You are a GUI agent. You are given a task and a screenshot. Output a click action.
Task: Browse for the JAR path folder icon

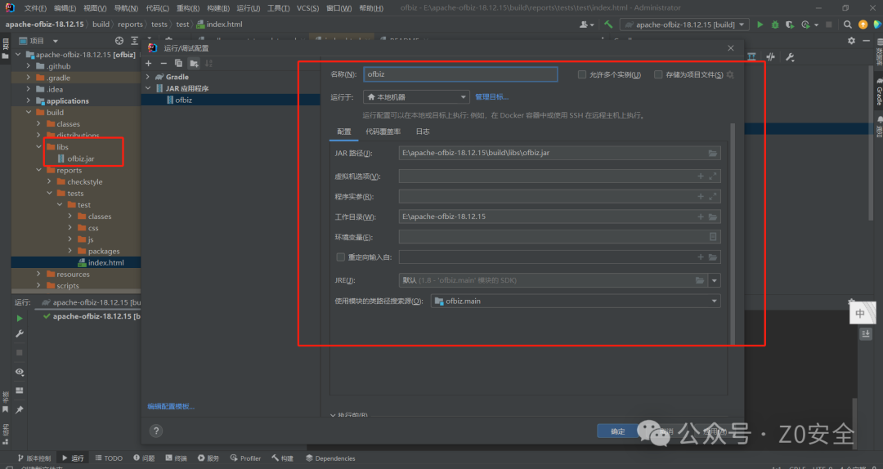point(712,153)
